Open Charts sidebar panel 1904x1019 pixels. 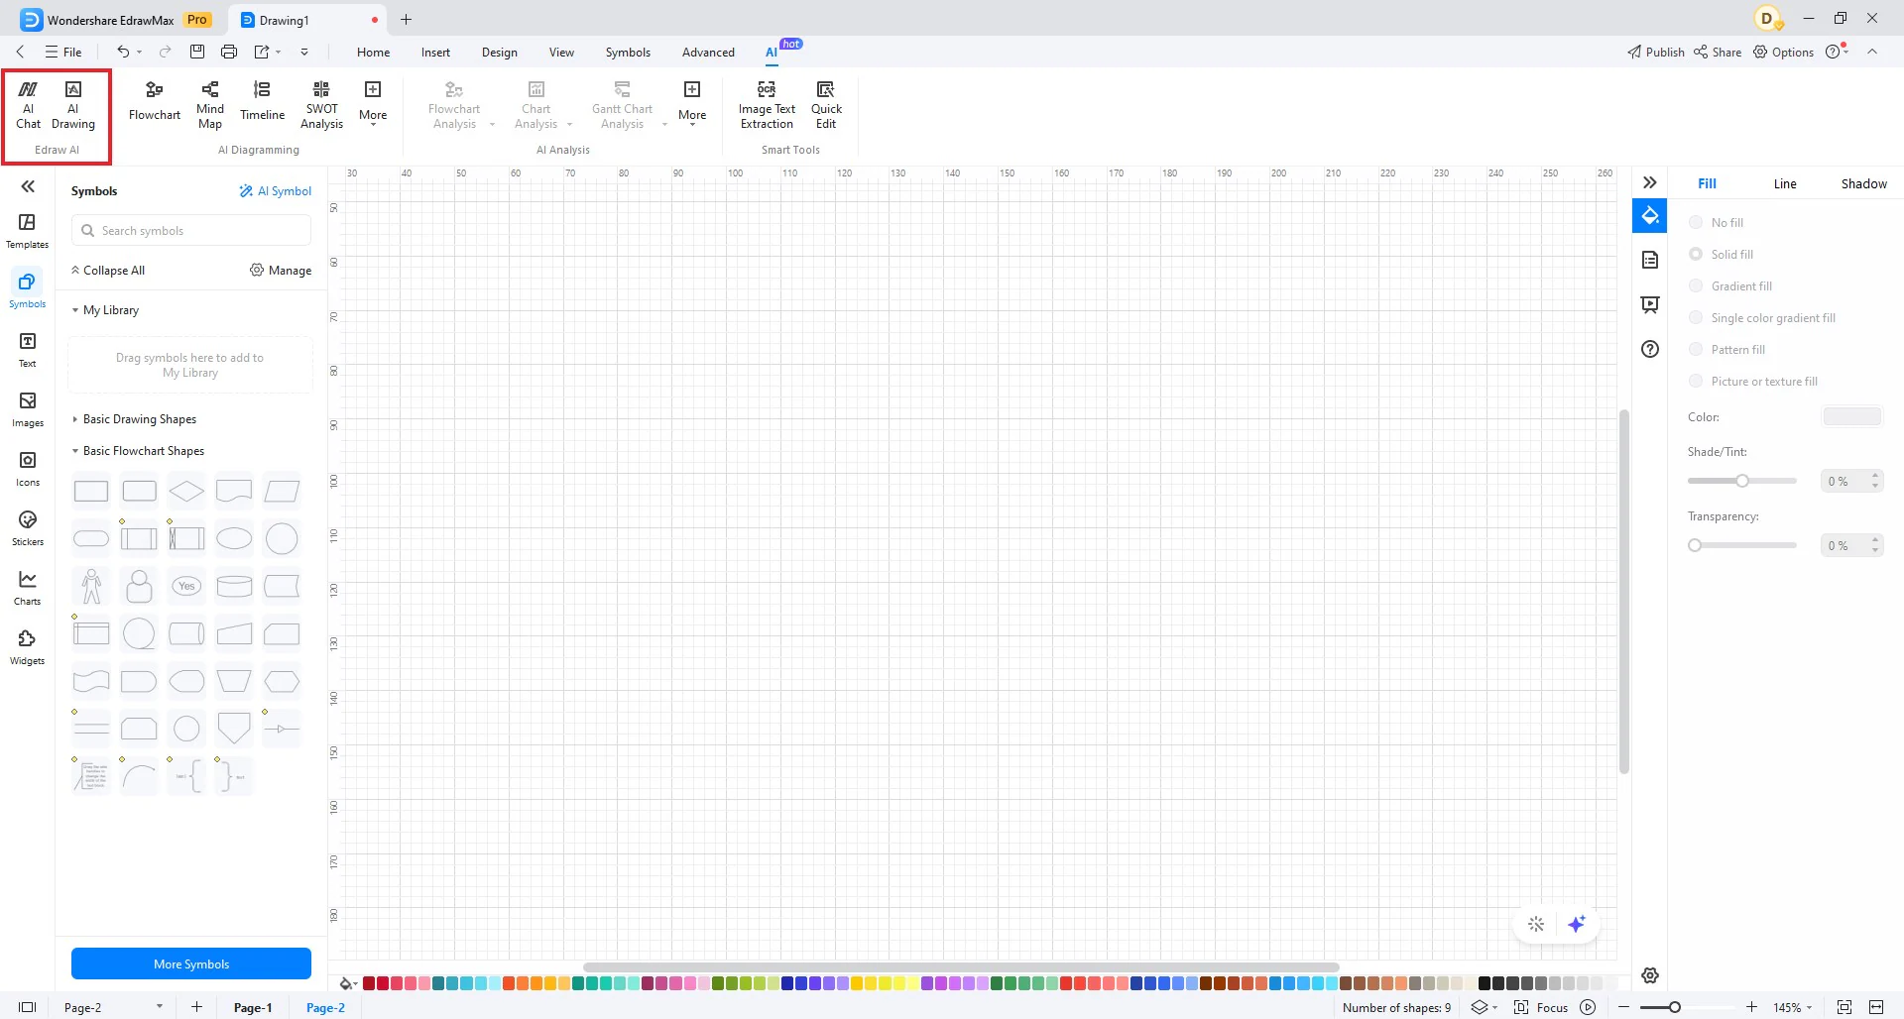click(27, 587)
